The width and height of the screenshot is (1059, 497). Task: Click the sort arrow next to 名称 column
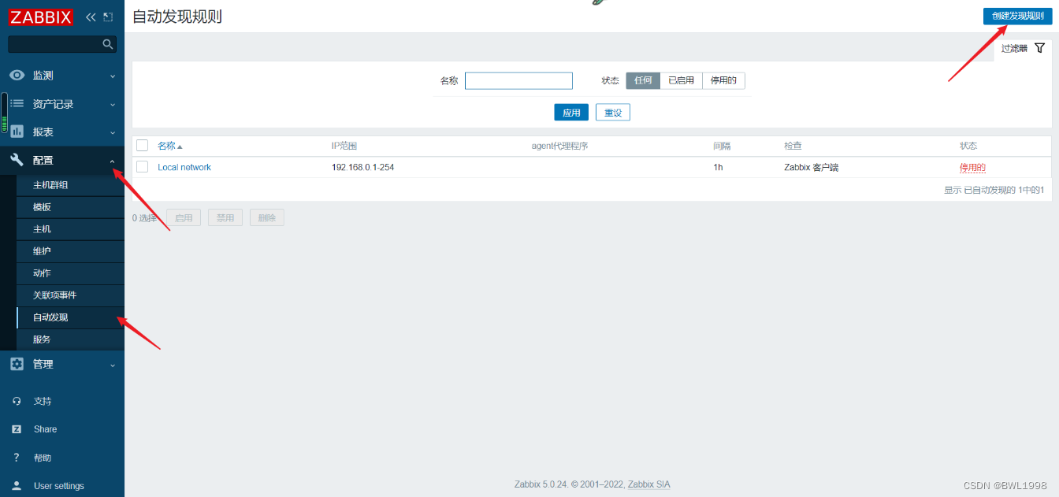(x=180, y=147)
